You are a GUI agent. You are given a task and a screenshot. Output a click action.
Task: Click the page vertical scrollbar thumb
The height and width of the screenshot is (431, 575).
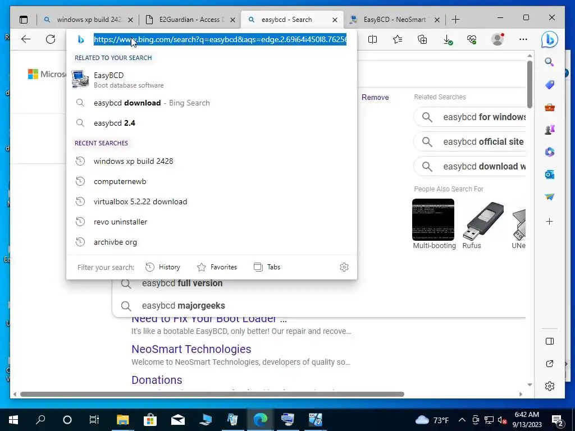(x=530, y=84)
